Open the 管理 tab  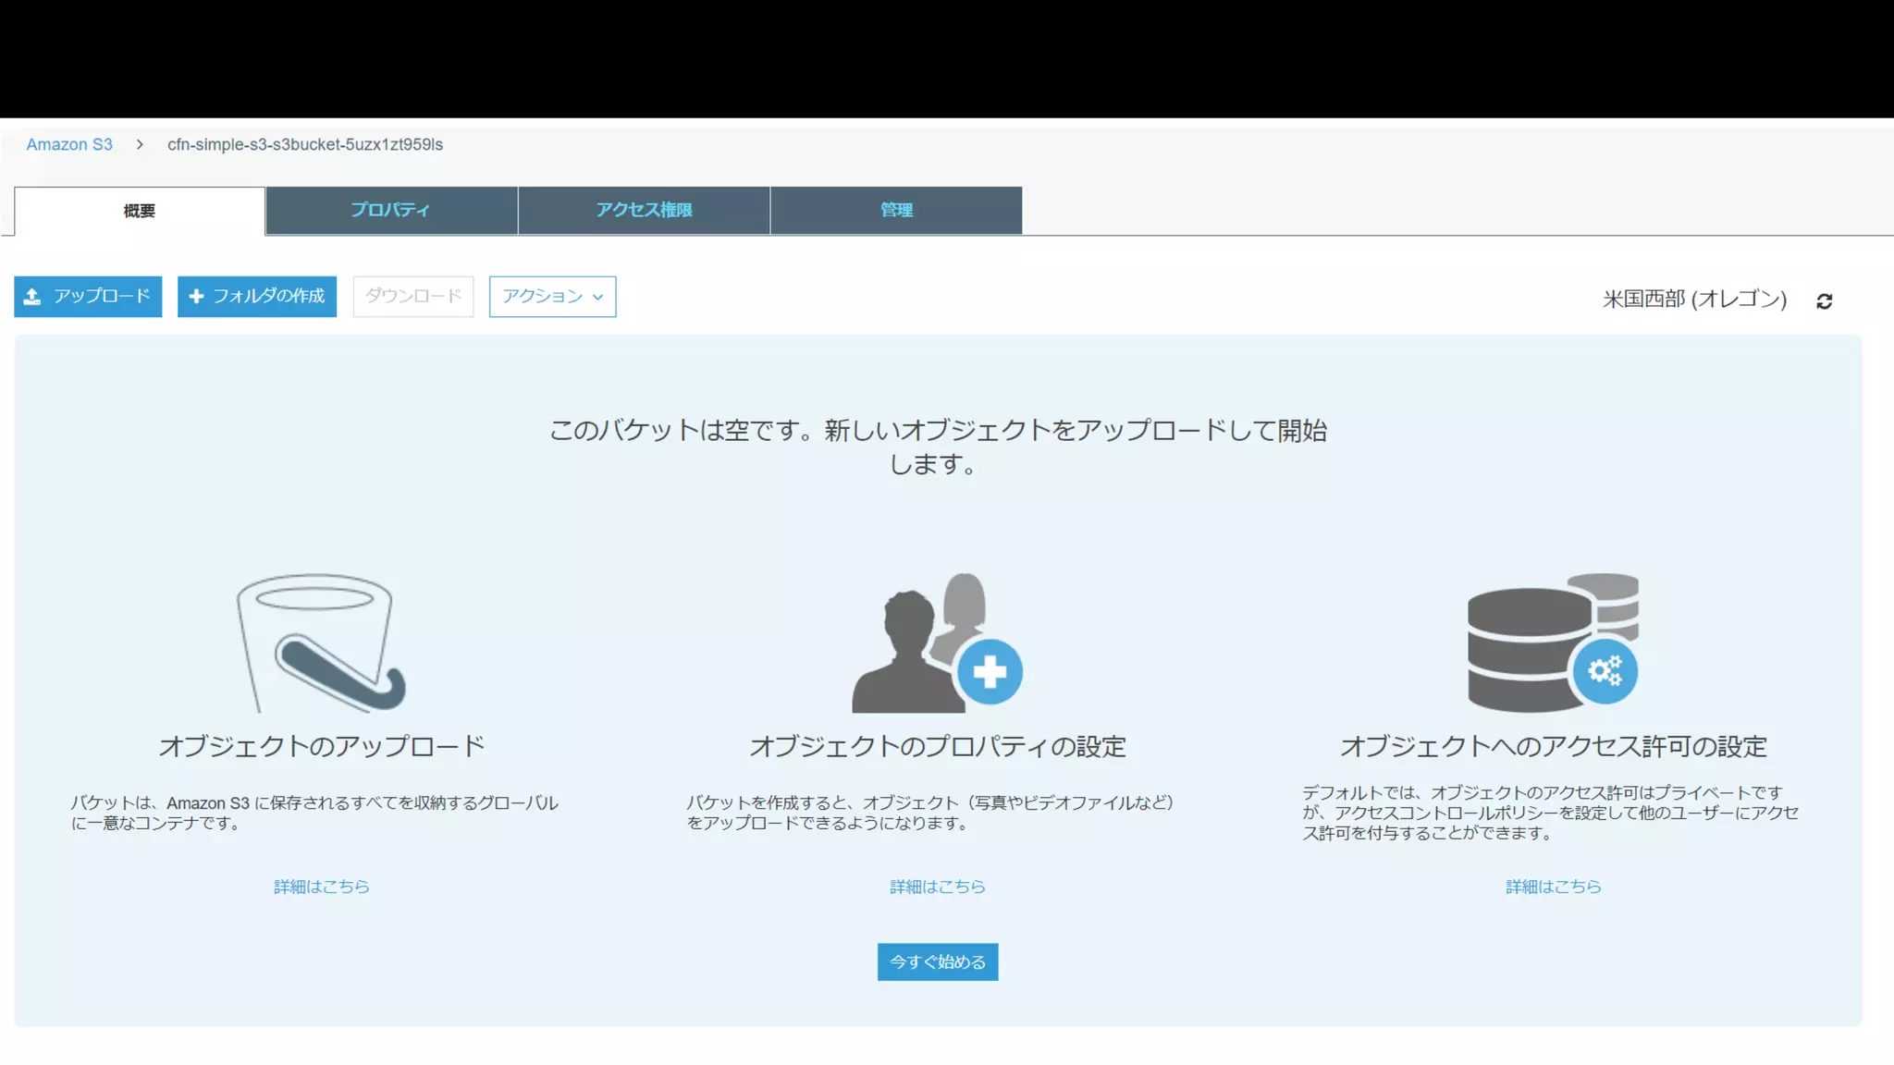point(895,211)
